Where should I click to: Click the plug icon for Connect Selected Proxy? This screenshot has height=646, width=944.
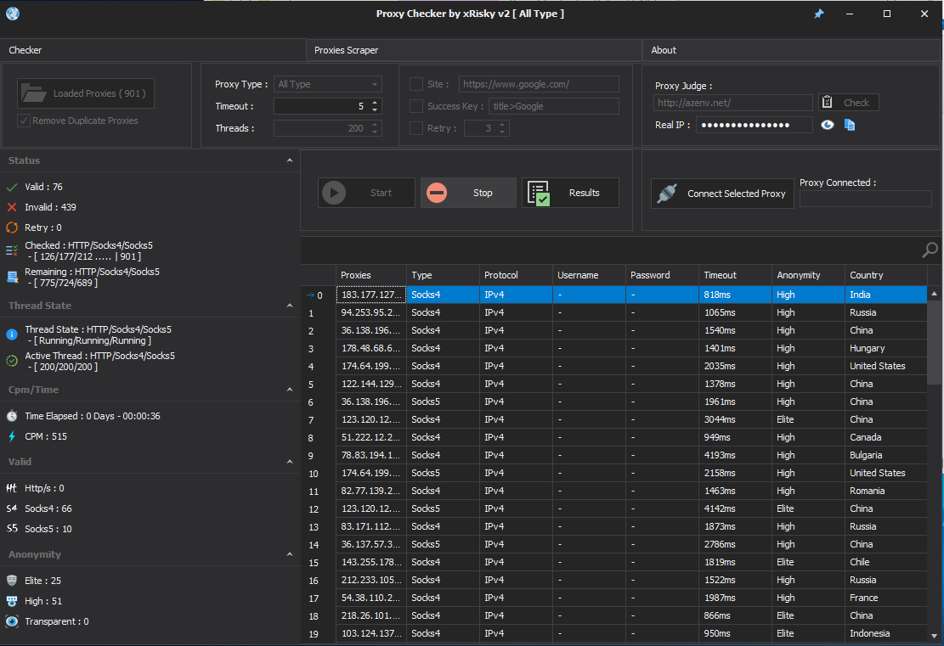point(665,194)
